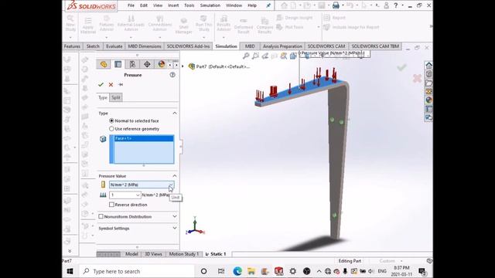Open the Simulation menu
Viewport: 495px width, 278px height.
click(210, 5)
